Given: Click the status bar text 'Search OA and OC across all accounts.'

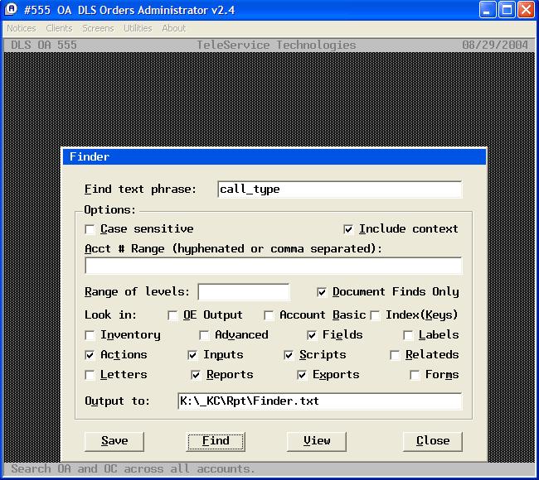Looking at the screenshot, I should click(133, 468).
